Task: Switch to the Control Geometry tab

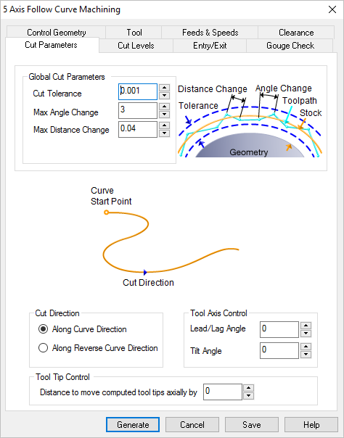Action: click(x=56, y=33)
